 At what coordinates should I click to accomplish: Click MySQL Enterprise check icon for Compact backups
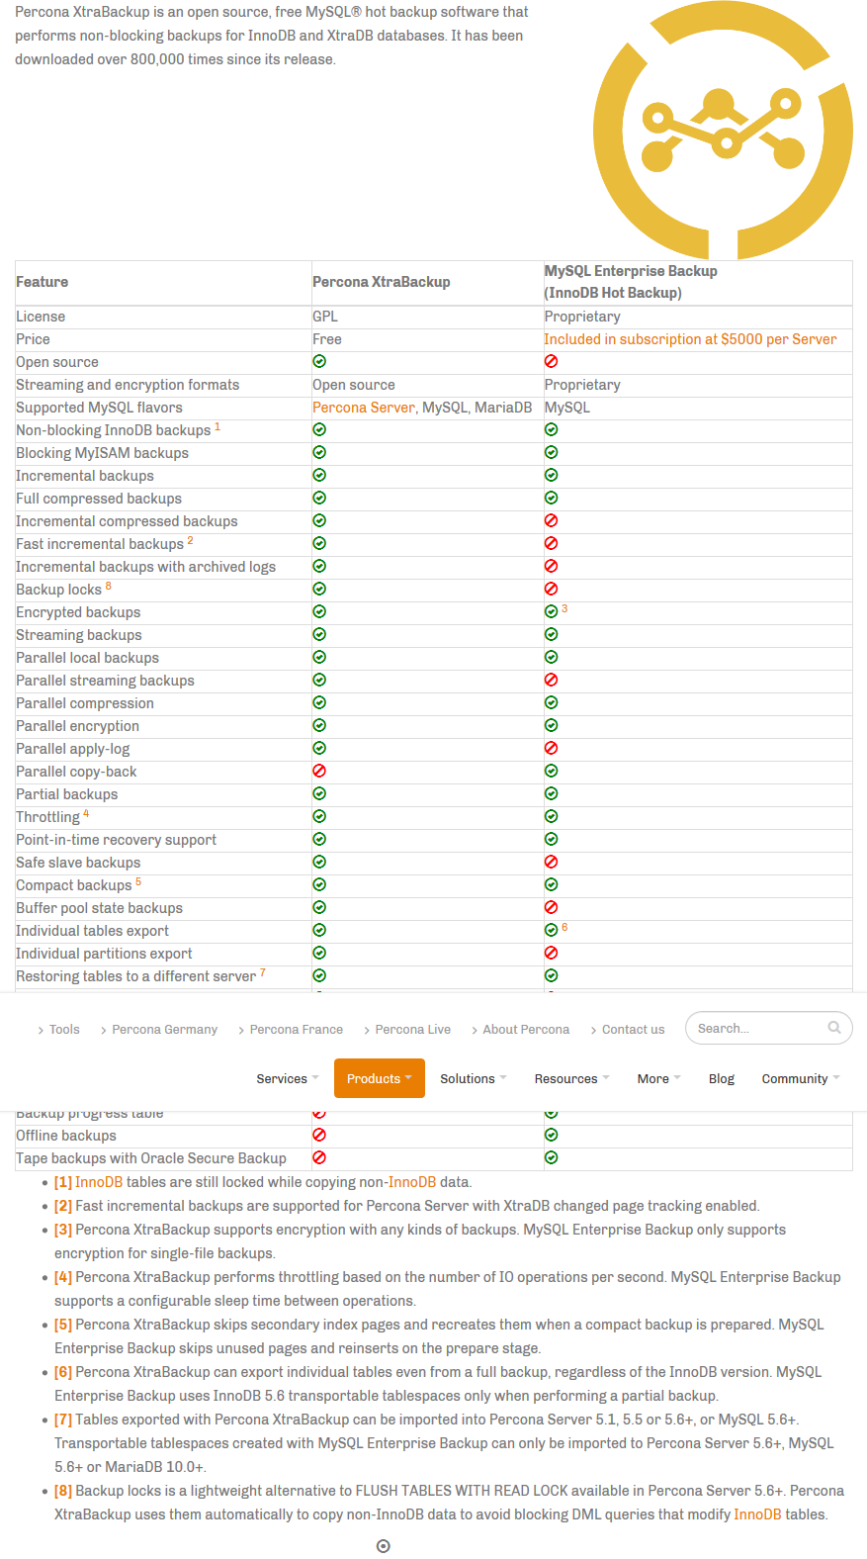[551, 884]
